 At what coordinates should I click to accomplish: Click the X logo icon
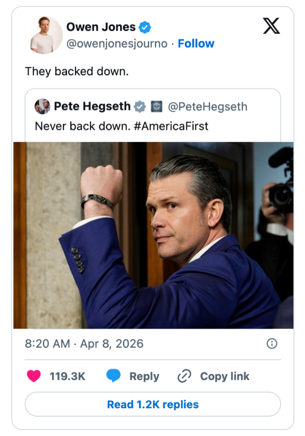coord(271,26)
